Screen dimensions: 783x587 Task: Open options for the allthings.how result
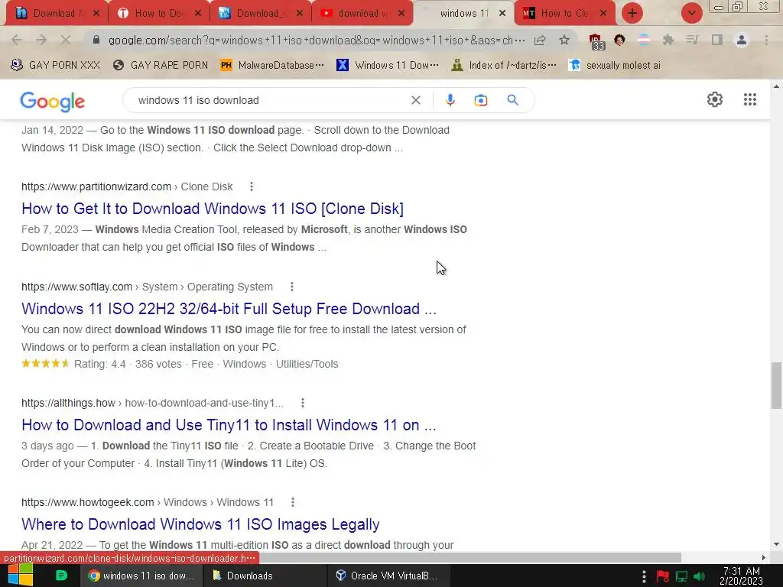pos(302,403)
